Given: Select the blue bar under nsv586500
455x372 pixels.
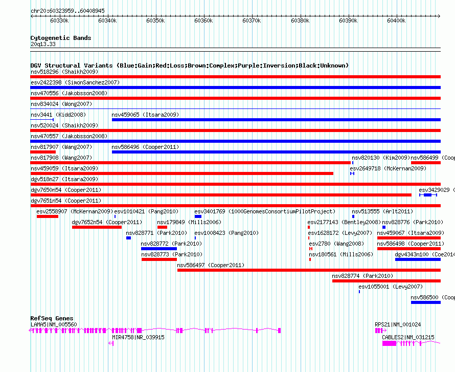Looking at the screenshot, I should pyautogui.click(x=426, y=302).
